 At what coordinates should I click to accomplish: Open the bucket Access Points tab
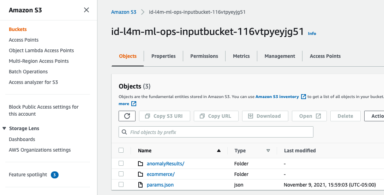(325, 56)
